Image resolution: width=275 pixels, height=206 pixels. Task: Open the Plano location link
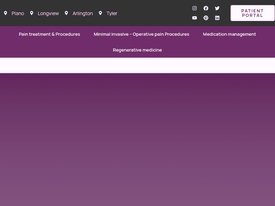(18, 13)
